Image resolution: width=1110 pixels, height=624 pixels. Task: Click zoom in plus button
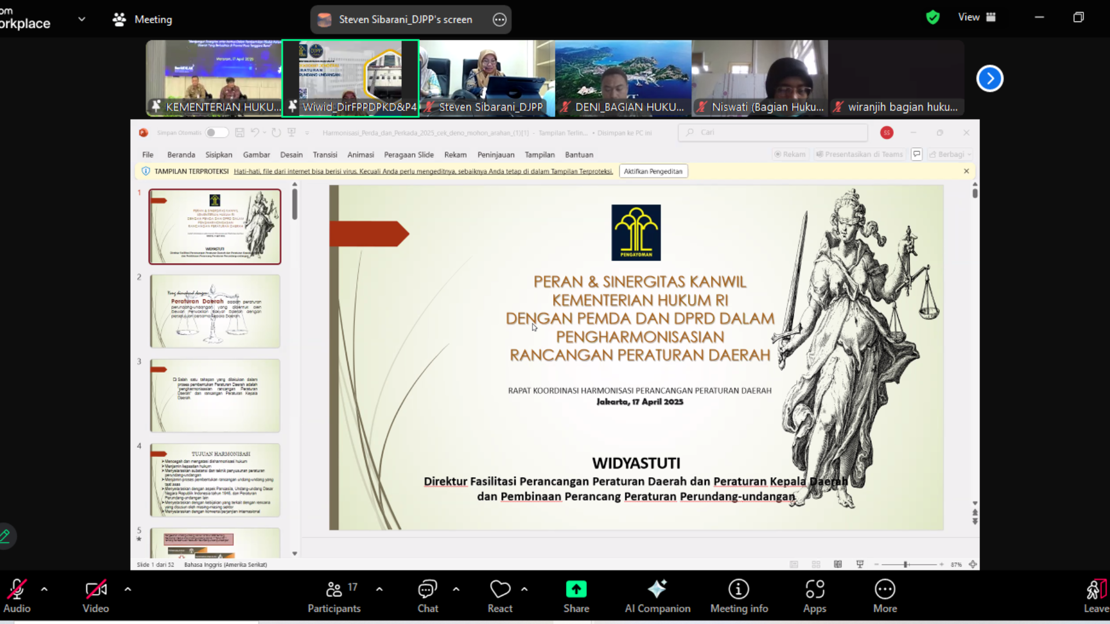941,564
